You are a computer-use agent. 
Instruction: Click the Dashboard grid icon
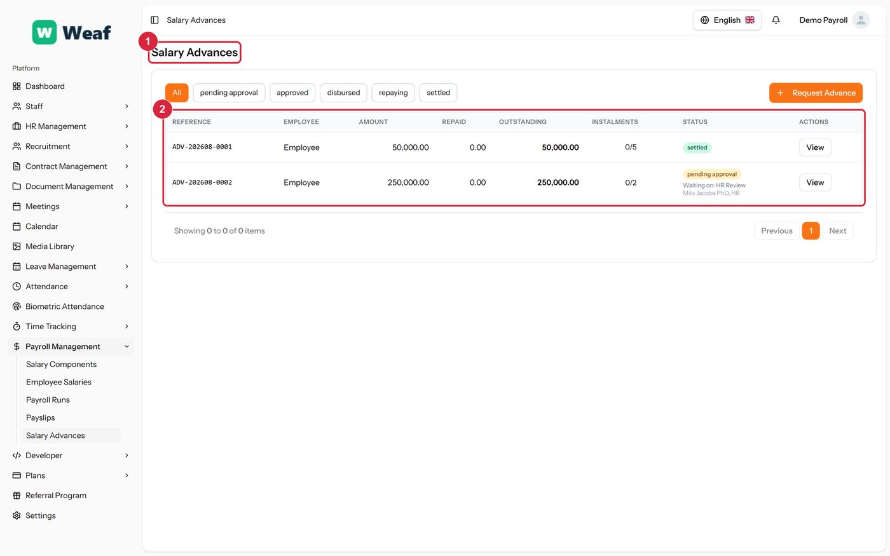click(17, 86)
